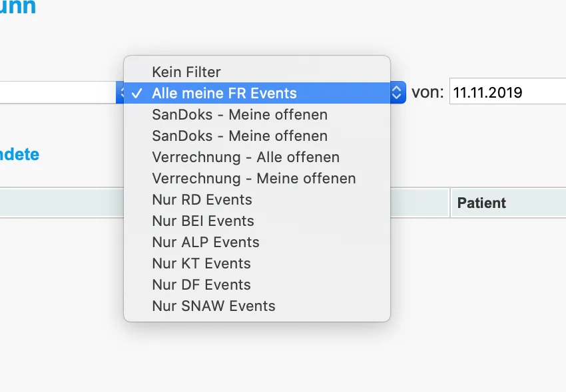
Task: Apply the 'Nur SNAW Events' filter
Action: pos(213,306)
